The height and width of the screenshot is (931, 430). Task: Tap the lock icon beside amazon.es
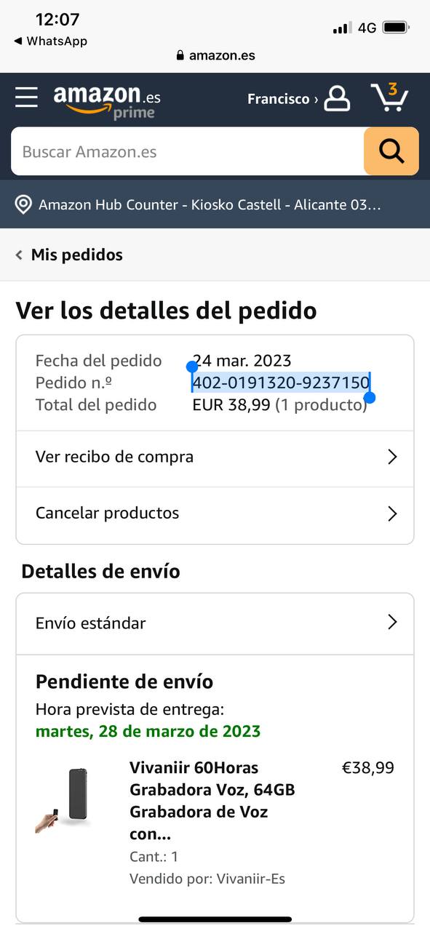180,56
